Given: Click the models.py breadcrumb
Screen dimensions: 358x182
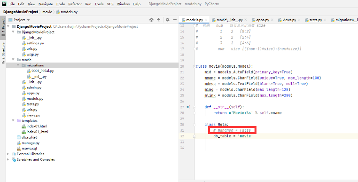Looking at the screenshot, I should click(67, 12).
